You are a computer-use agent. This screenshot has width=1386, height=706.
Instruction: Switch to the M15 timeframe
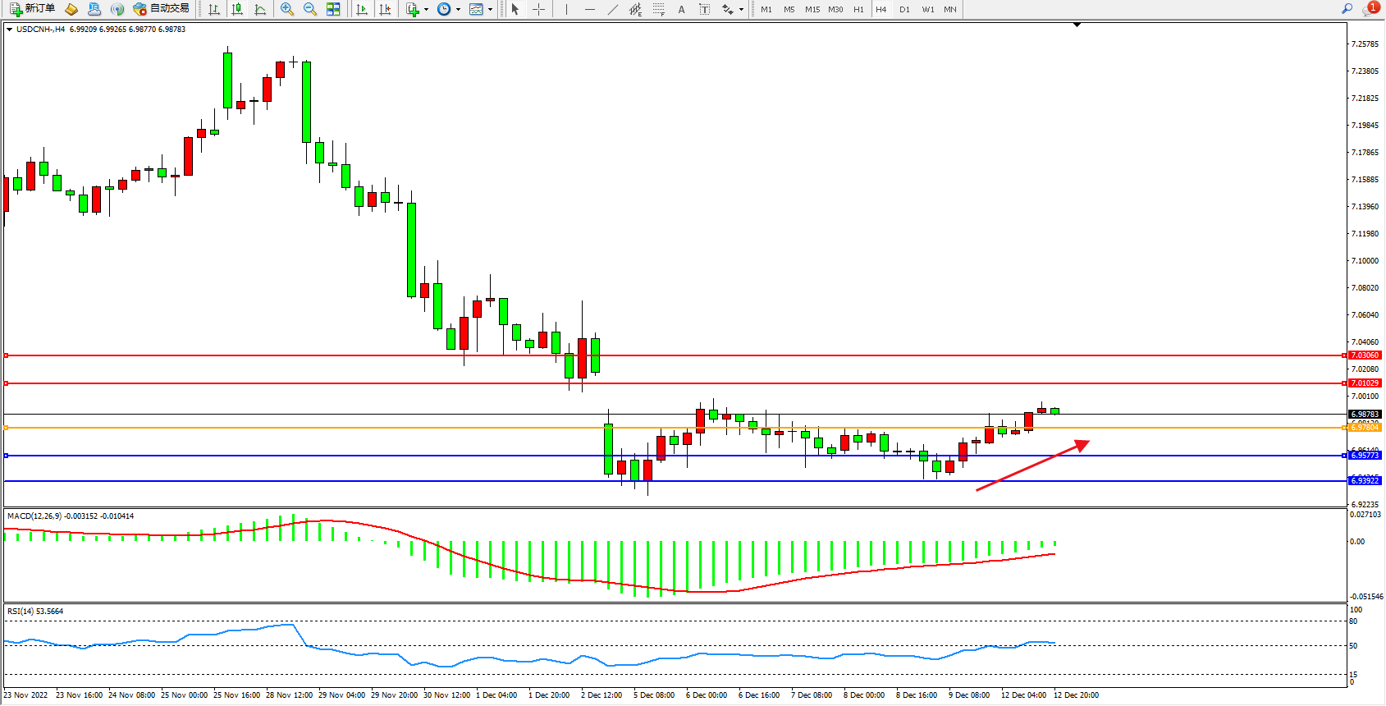pos(812,10)
